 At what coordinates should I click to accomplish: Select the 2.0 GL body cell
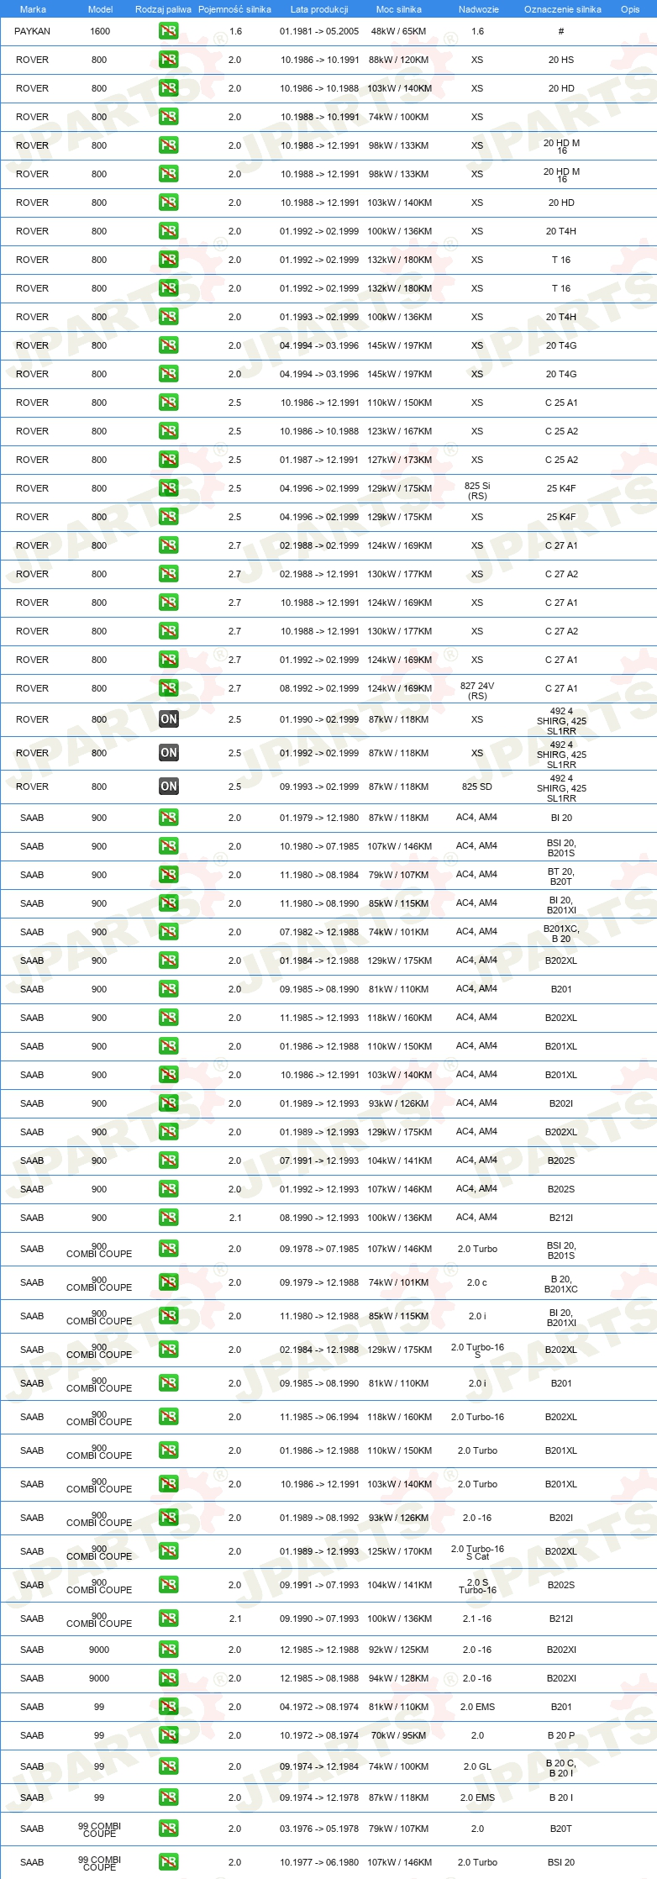pos(477,1766)
